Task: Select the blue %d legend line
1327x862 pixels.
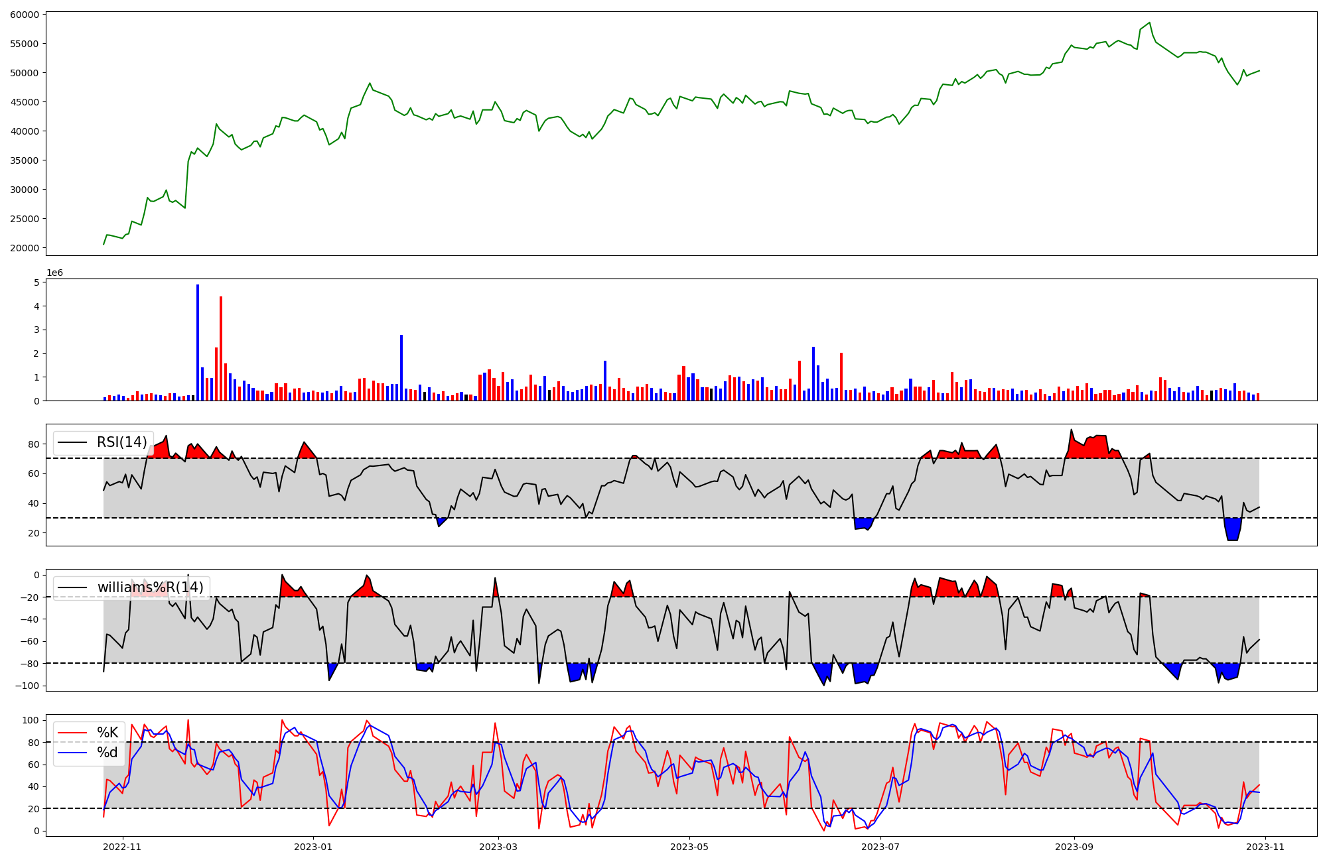Action: tap(72, 753)
